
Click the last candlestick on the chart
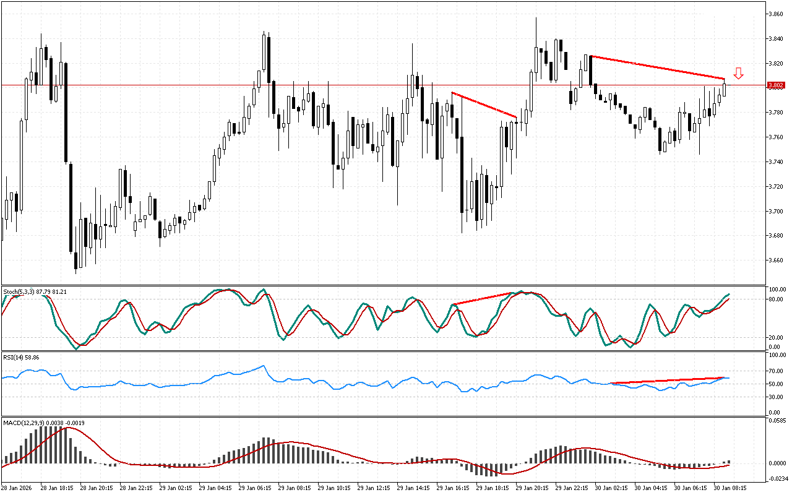[725, 88]
